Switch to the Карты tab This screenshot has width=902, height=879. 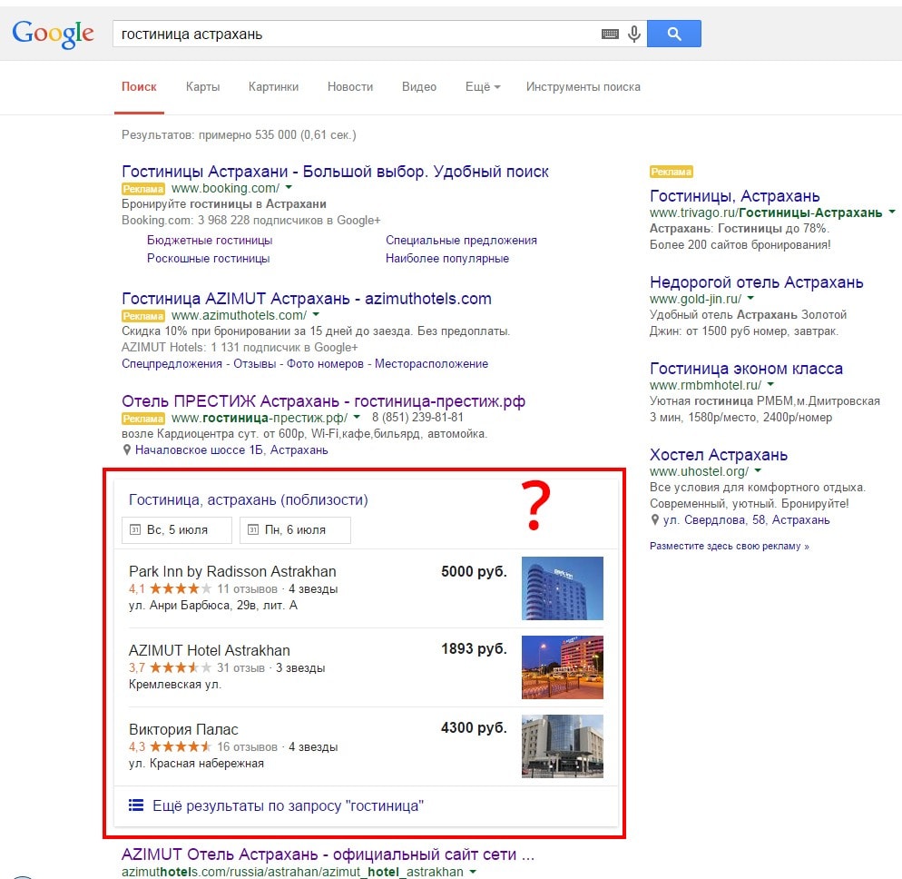202,87
